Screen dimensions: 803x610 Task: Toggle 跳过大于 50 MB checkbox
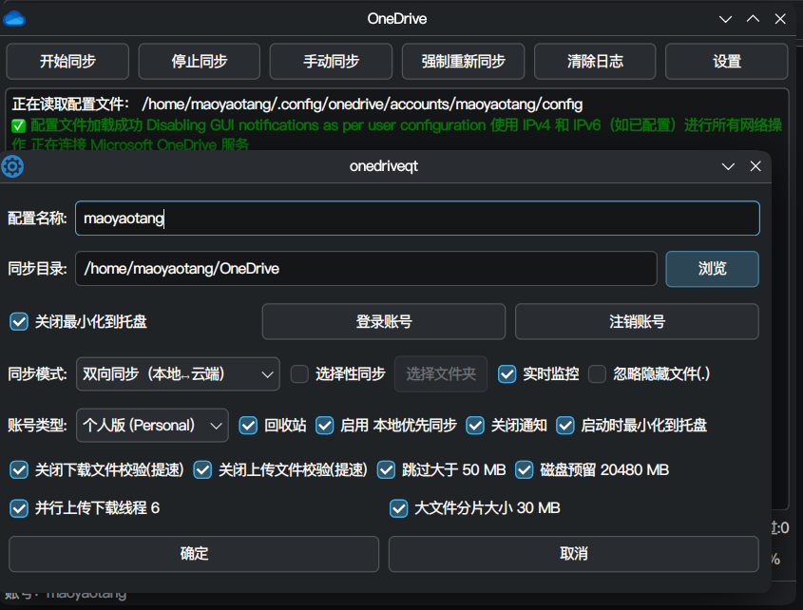coord(386,469)
